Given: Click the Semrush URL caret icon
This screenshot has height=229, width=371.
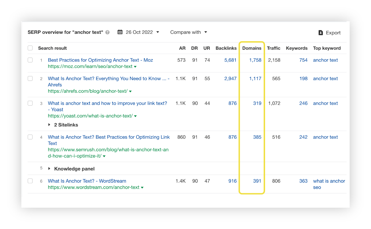Looking at the screenshot, I should coord(104,156).
